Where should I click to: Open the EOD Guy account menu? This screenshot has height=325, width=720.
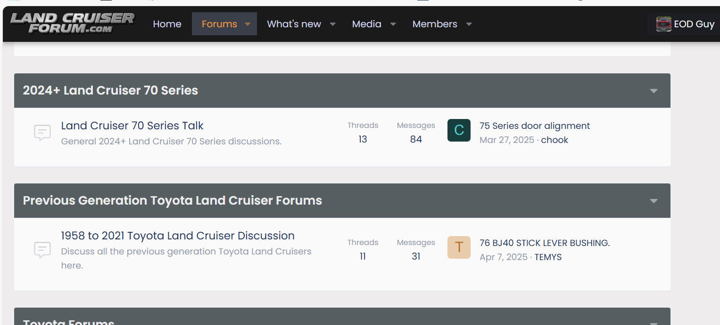685,24
